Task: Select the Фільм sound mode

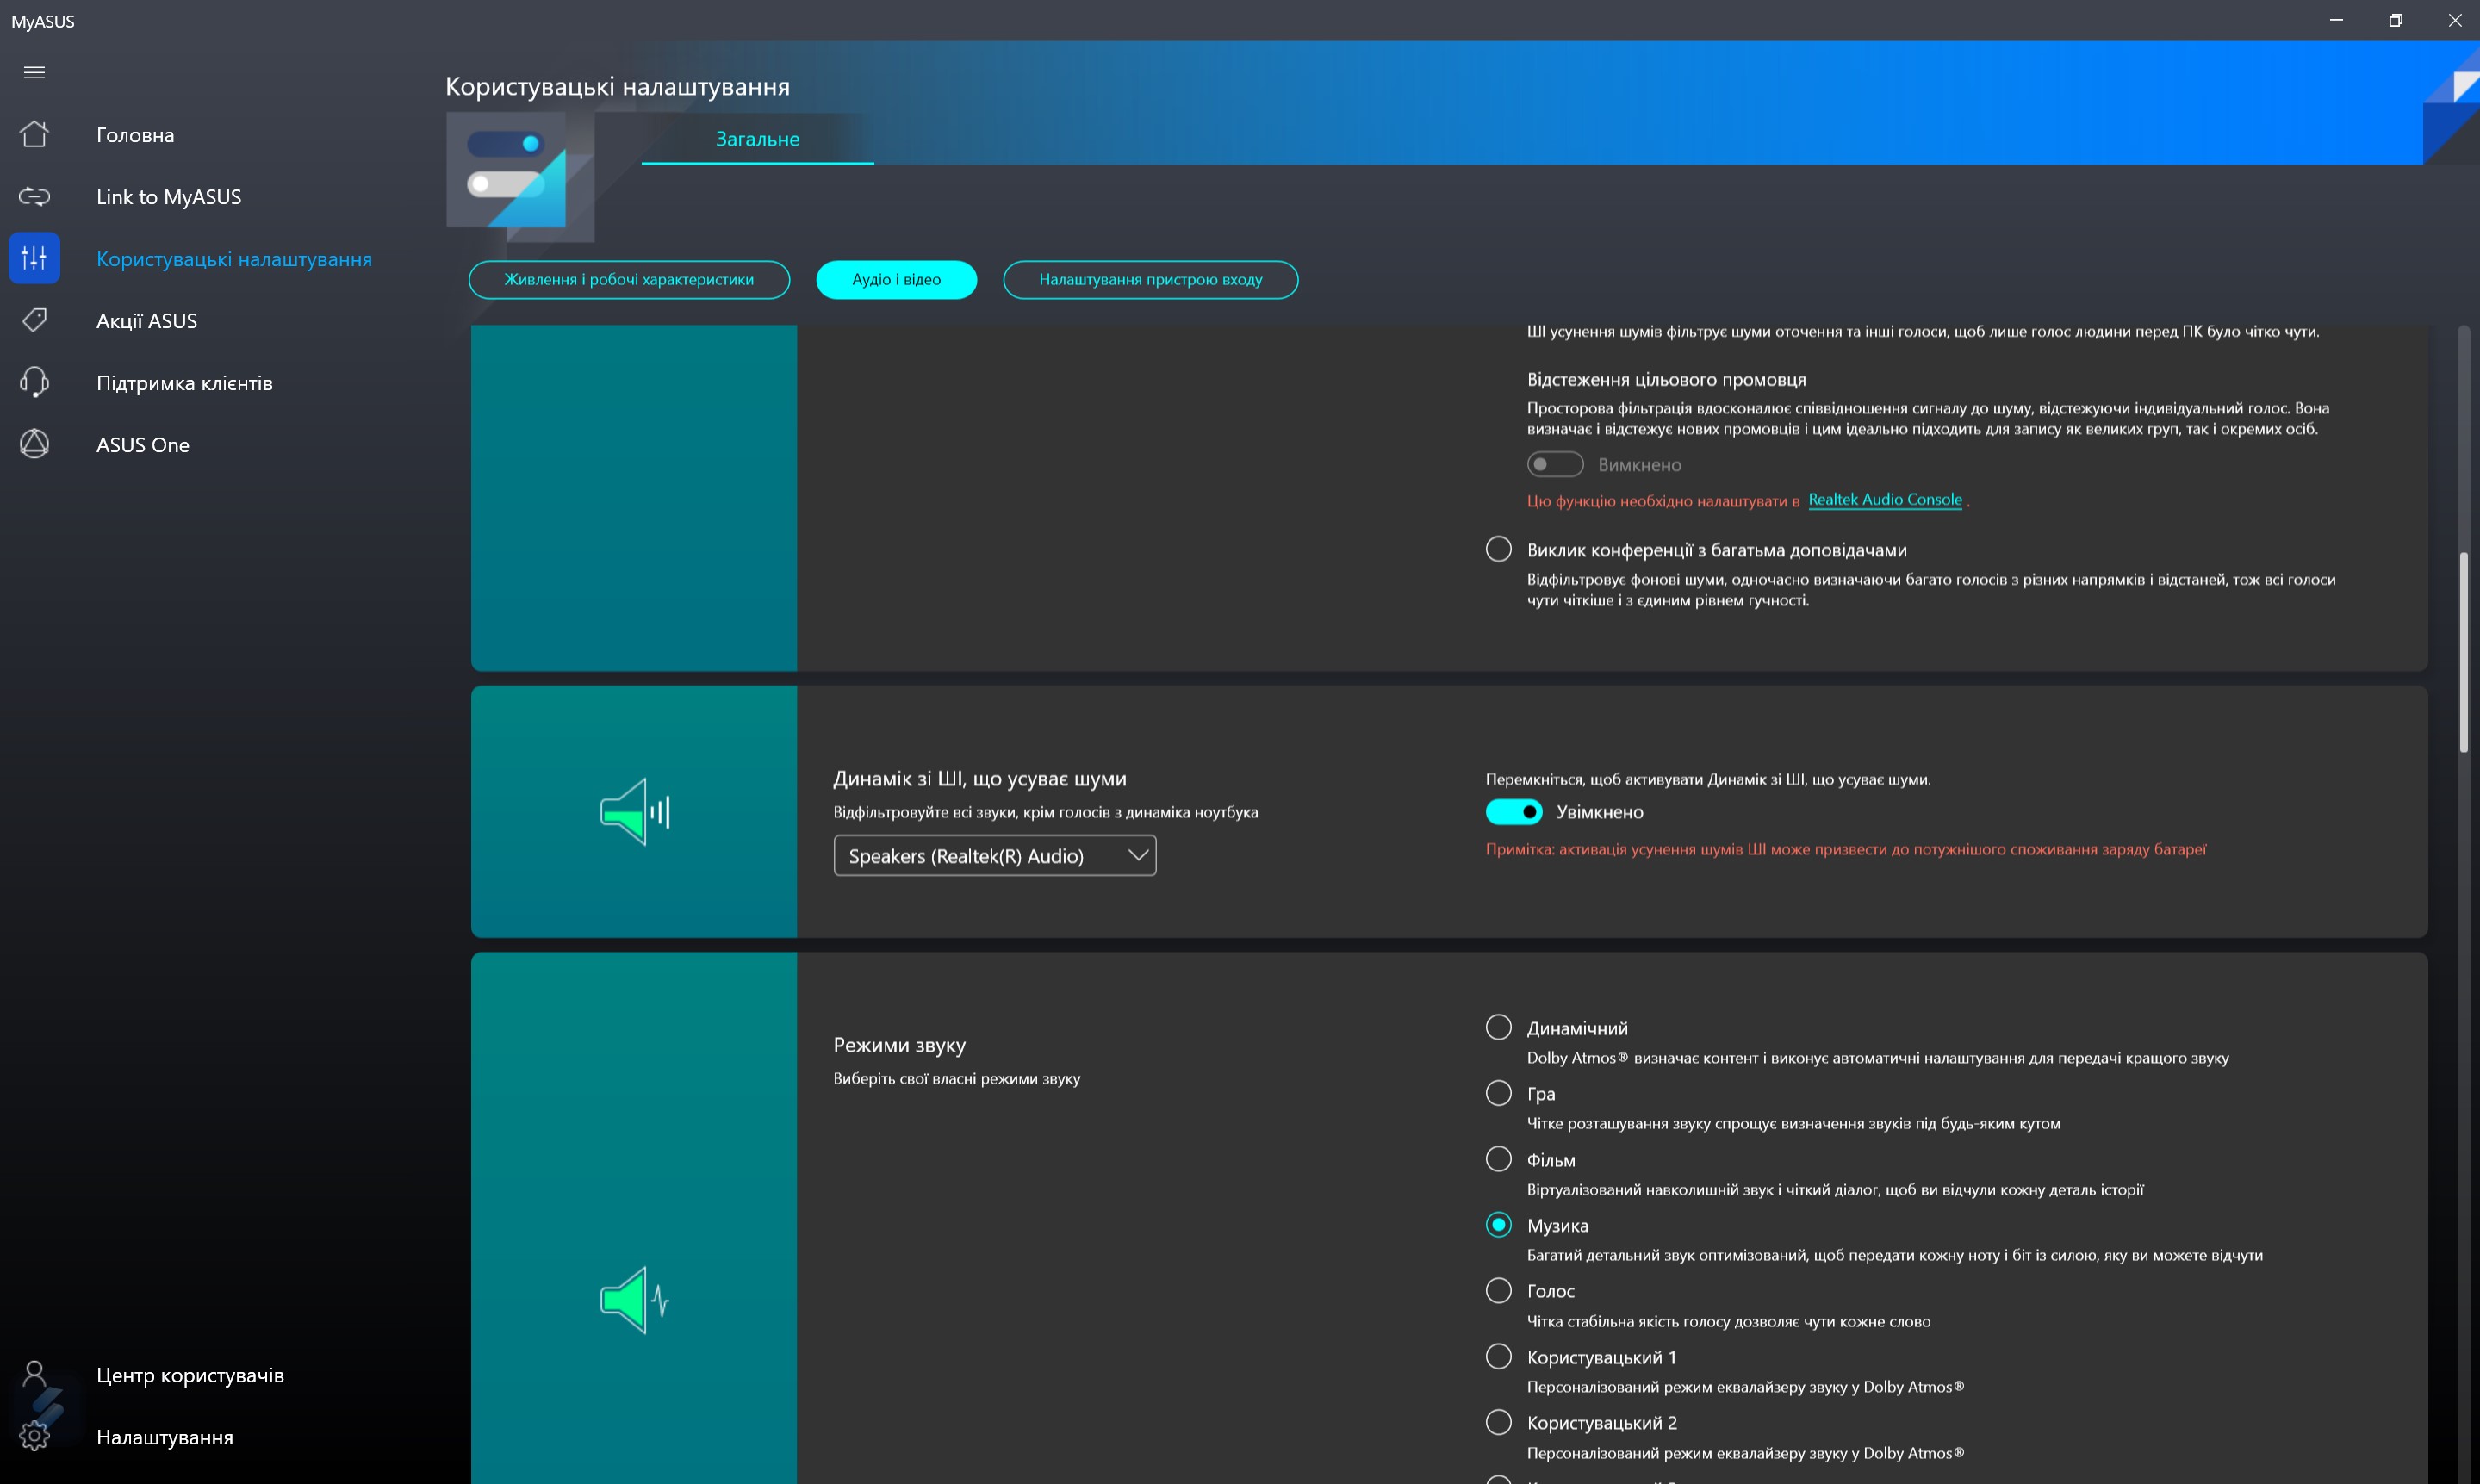Action: [x=1498, y=1159]
